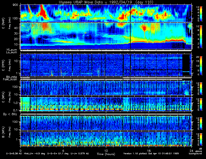The height and width of the screenshot is (159, 206).
Task: Click the large red burst near hour 3 in top RAR panel
Action: point(43,12)
